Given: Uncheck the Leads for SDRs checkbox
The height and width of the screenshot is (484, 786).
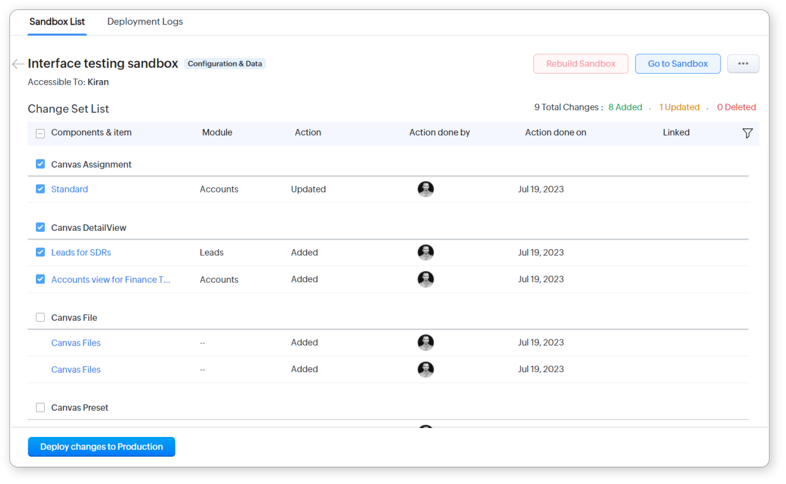Looking at the screenshot, I should tap(40, 253).
